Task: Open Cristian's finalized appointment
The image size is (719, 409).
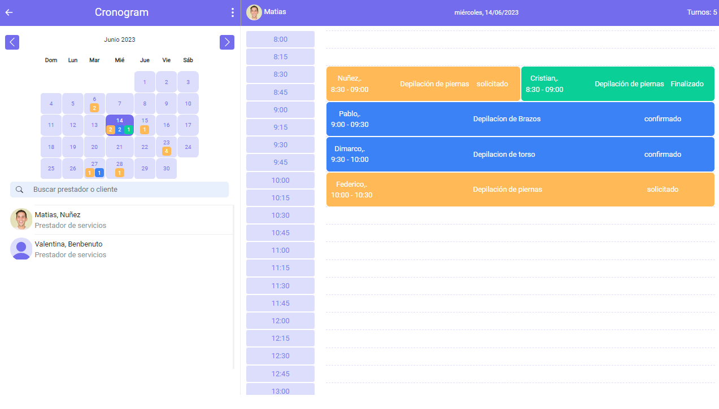Action: (617, 84)
